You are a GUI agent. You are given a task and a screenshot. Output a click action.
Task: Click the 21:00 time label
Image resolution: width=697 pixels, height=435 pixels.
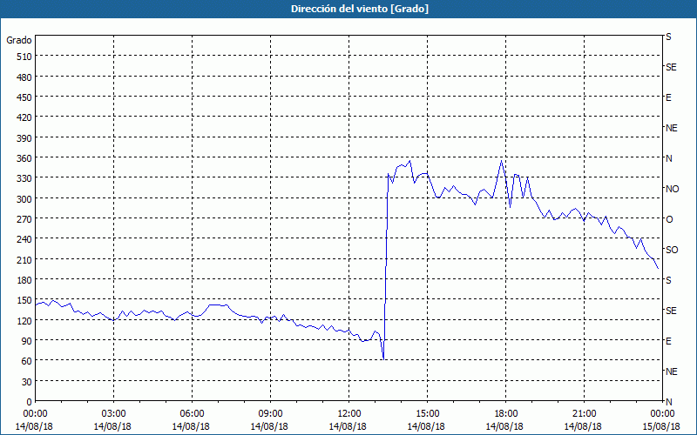[583, 414]
